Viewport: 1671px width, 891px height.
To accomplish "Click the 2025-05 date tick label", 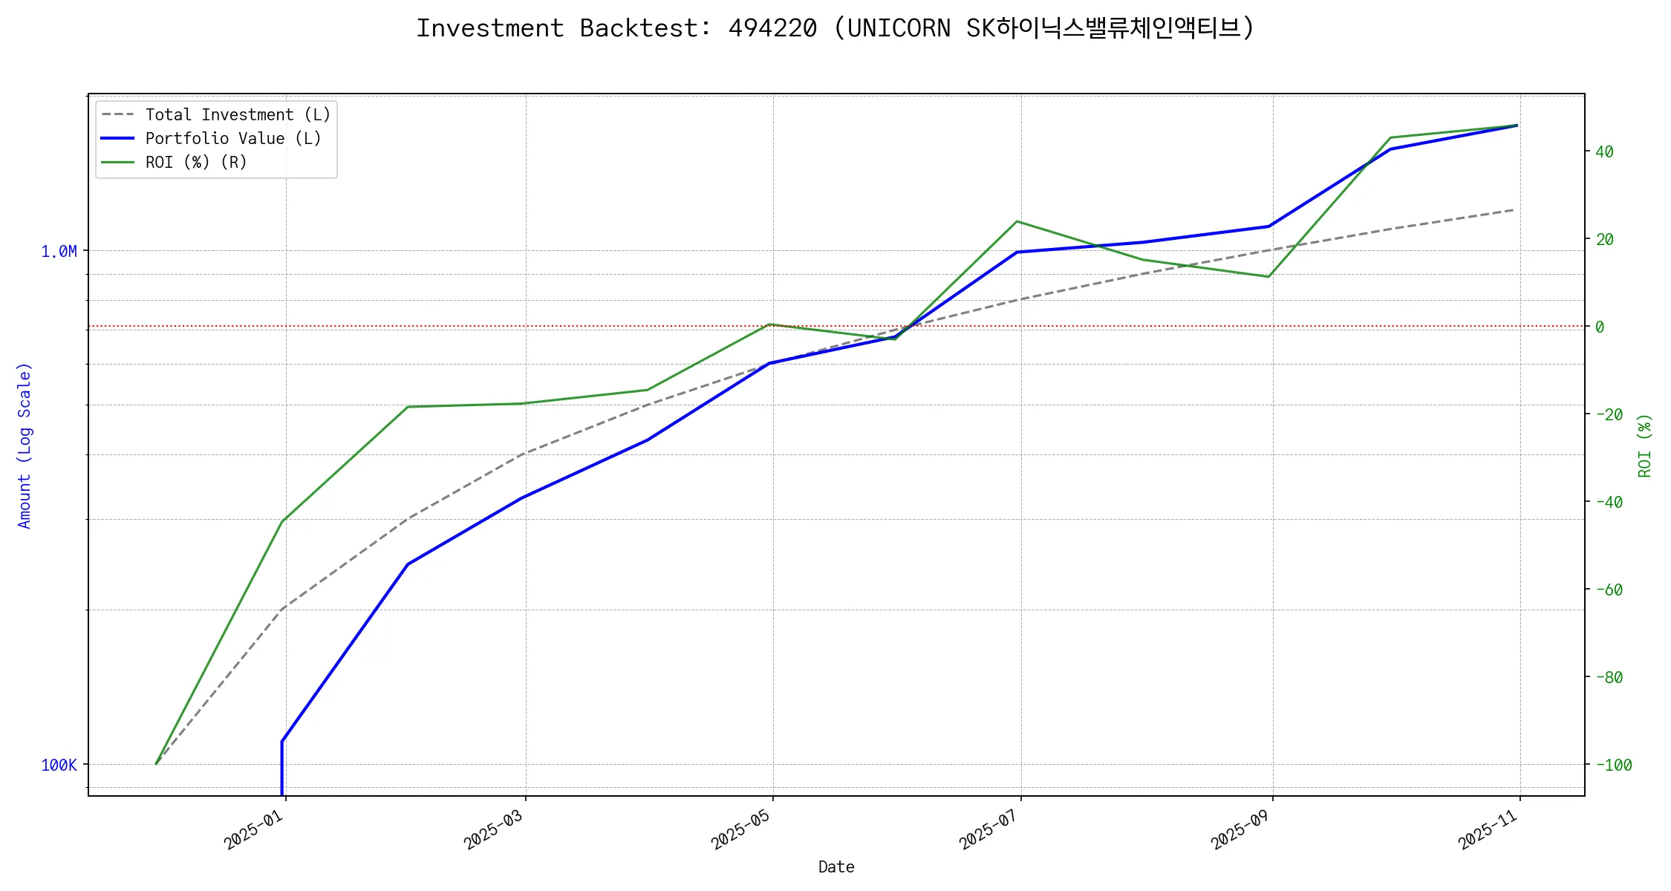I will coord(741,829).
